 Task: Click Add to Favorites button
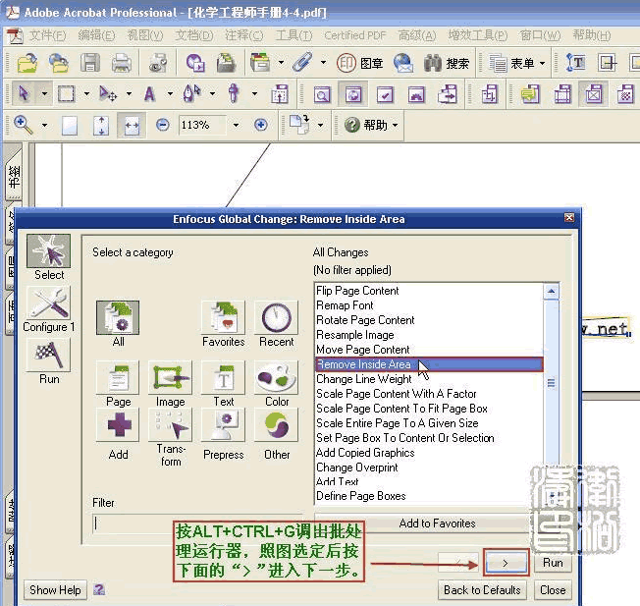pos(437,523)
